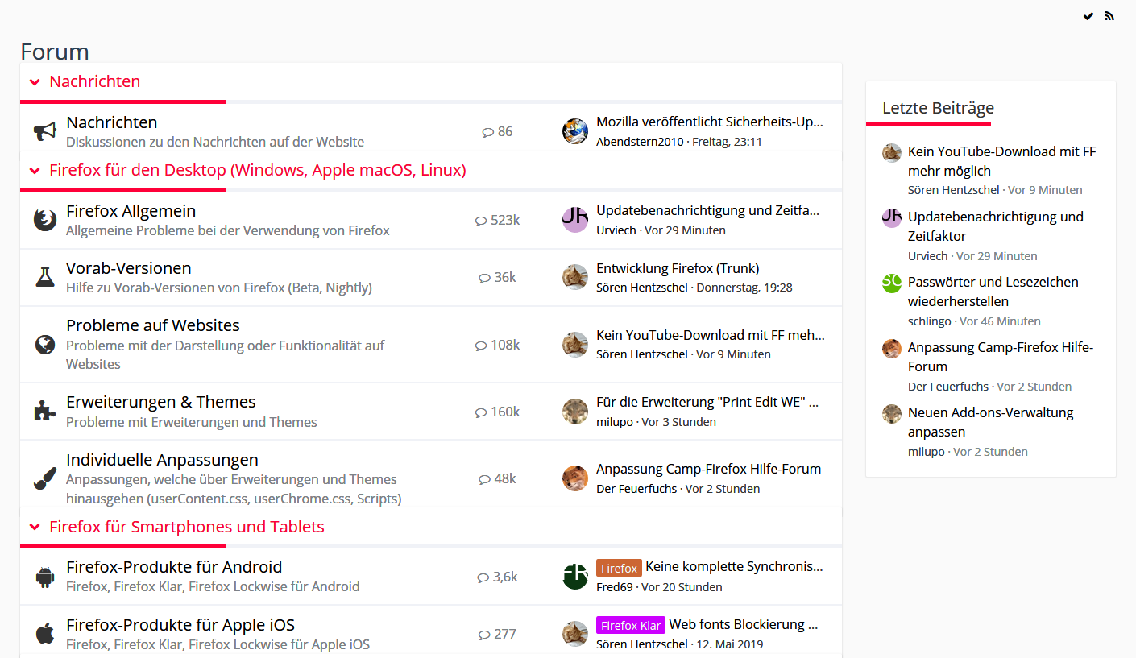Click the magenta Firefox Klar label tag
1136x658 pixels.
pos(631,625)
